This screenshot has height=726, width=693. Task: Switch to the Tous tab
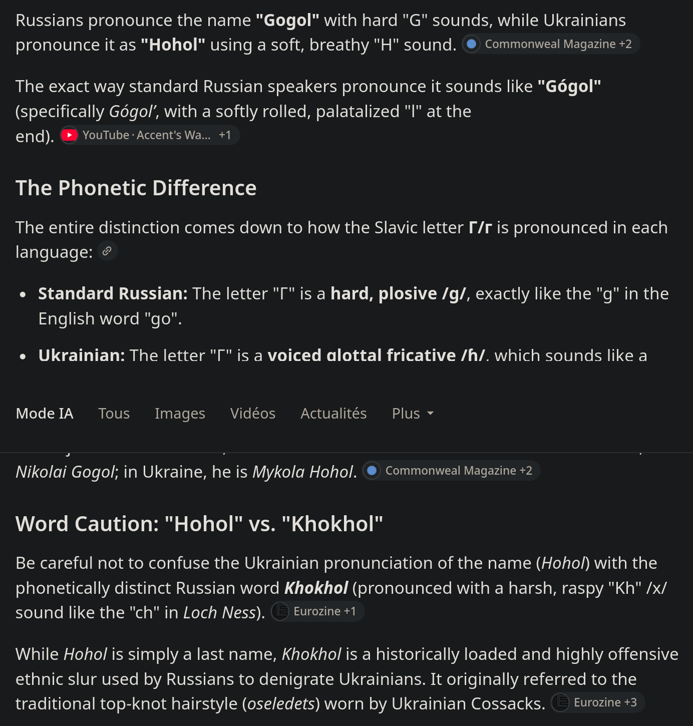114,414
